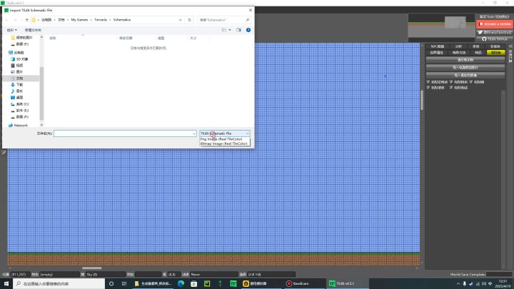Image resolution: width=514 pixels, height=289 pixels.
Task: Click the Schematics search box
Action: [224, 20]
